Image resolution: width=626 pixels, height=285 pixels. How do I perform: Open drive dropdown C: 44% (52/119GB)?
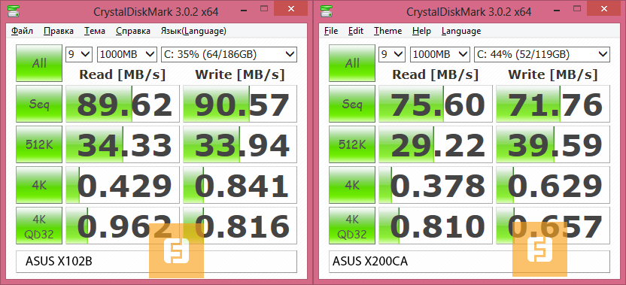(542, 55)
